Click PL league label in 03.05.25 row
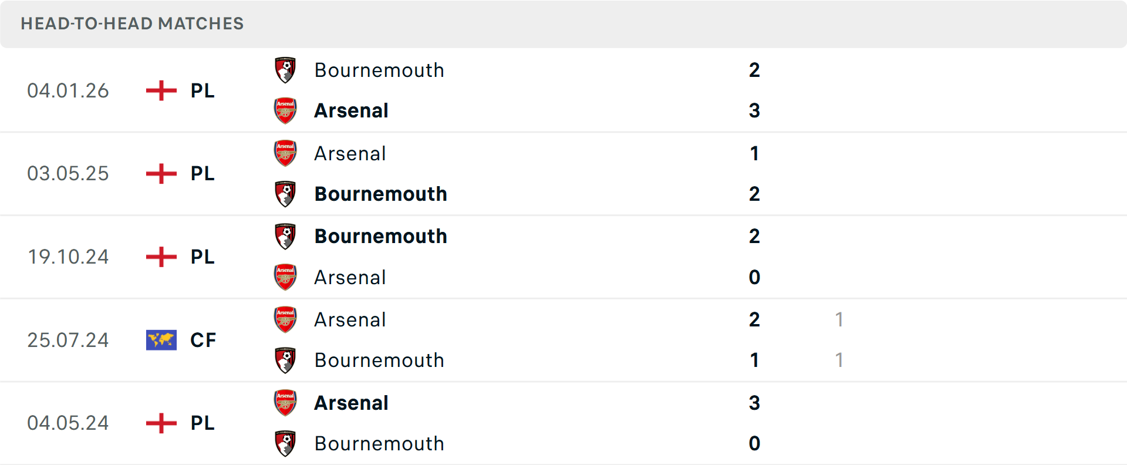1127x465 pixels. (203, 173)
